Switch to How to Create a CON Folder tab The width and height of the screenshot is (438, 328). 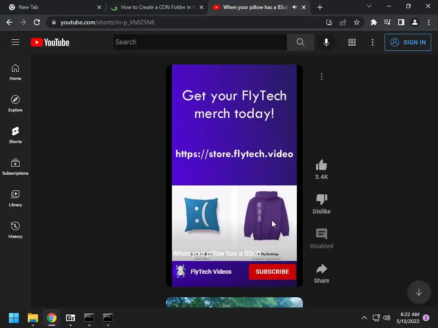click(157, 7)
